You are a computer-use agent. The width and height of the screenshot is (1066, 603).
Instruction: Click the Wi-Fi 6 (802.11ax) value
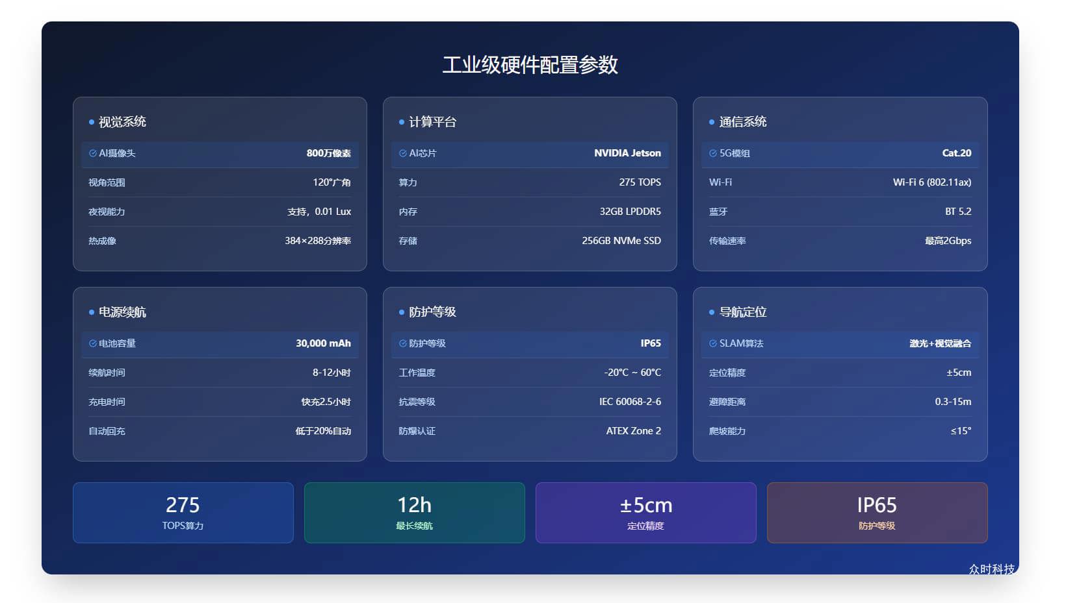coord(931,182)
